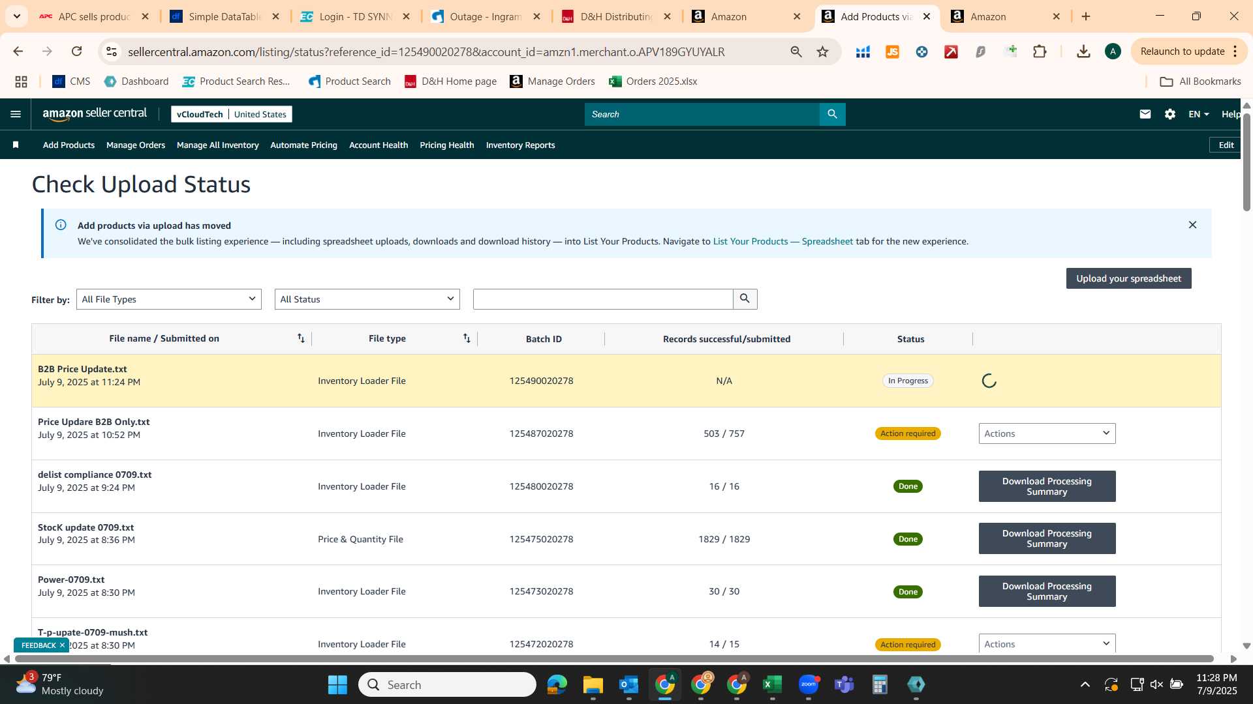Download Processing Summary for delist compliance 0709.txt
The width and height of the screenshot is (1253, 704).
1047,486
